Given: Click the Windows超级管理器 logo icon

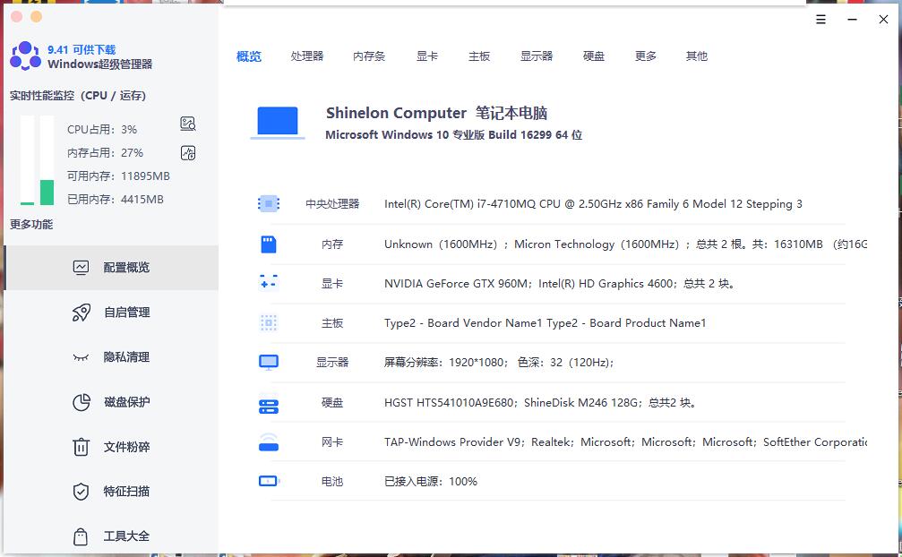Looking at the screenshot, I should (25, 56).
